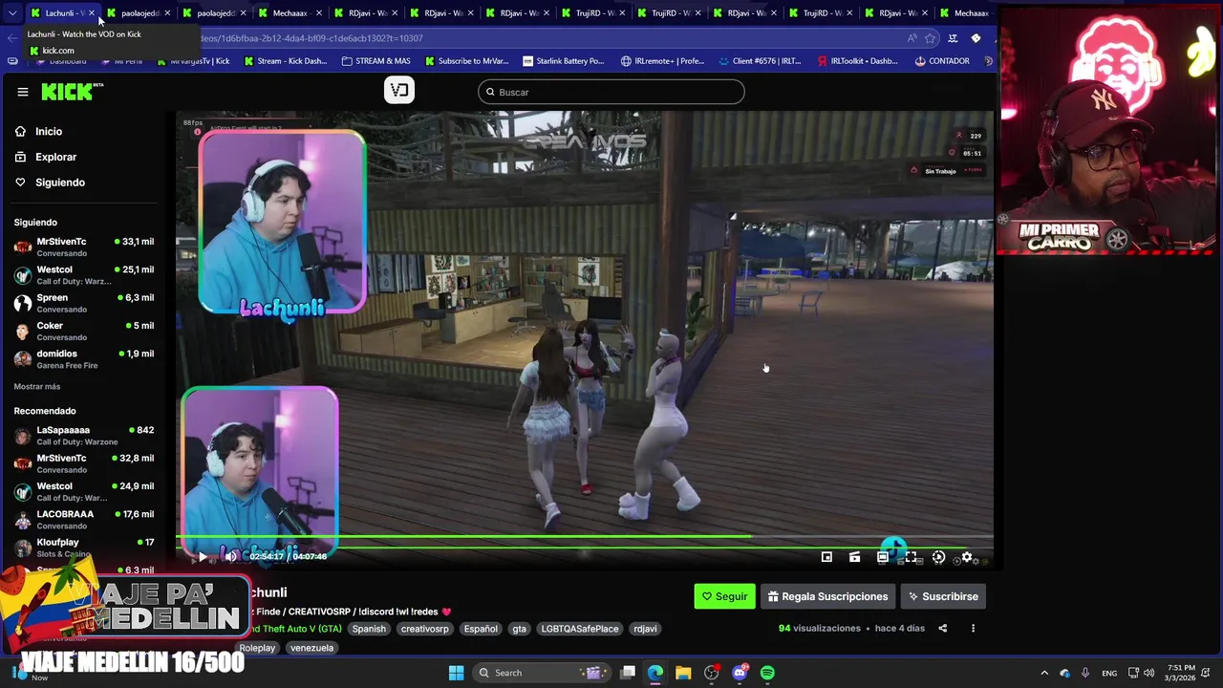Screen dimensions: 1223x688
Task: Select the Roleplay tag
Action: (257, 648)
